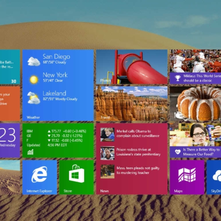
Task: Open the SkyDrive cloud tile
Action: click(214, 177)
